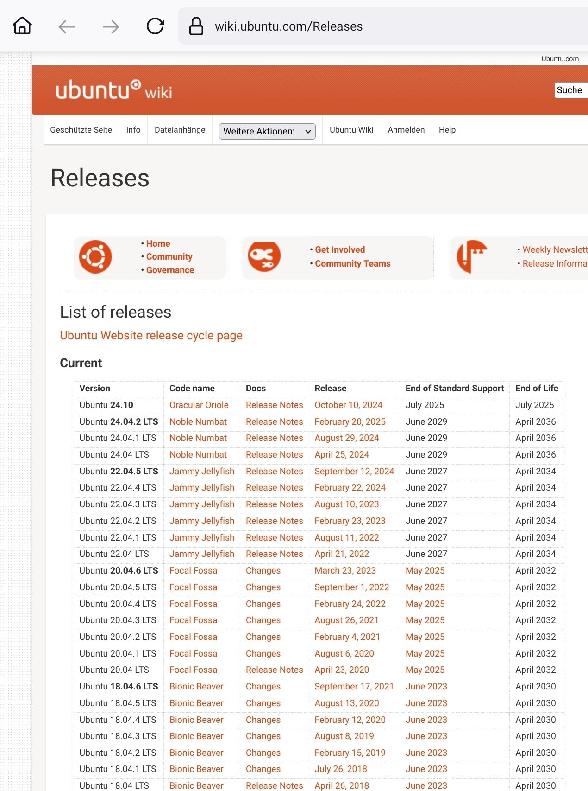Viewport: 588px width, 791px height.
Task: Open Changes link for Ubuntu 18.04.3 LTS
Action: pos(263,736)
